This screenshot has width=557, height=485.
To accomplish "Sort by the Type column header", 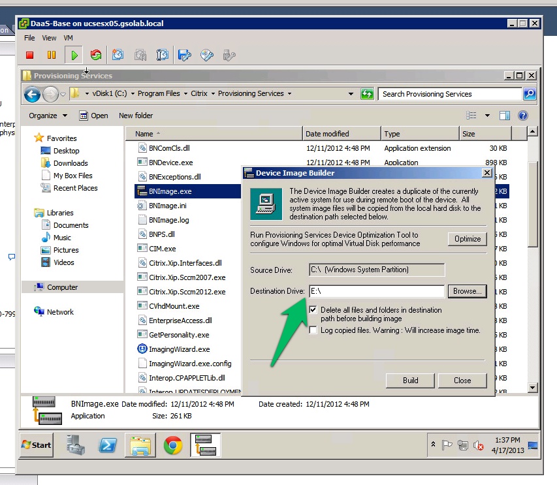I will click(x=420, y=134).
